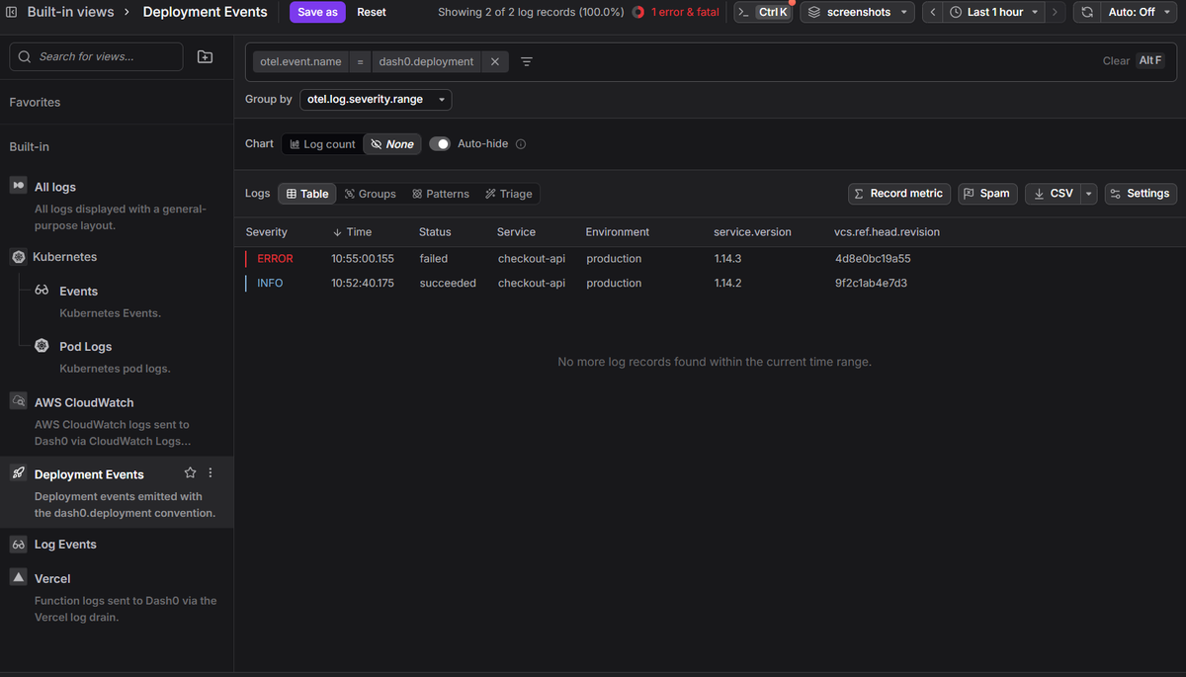Open the Auto: Off refresh dropdown
The width and height of the screenshot is (1186, 677).
(1140, 12)
